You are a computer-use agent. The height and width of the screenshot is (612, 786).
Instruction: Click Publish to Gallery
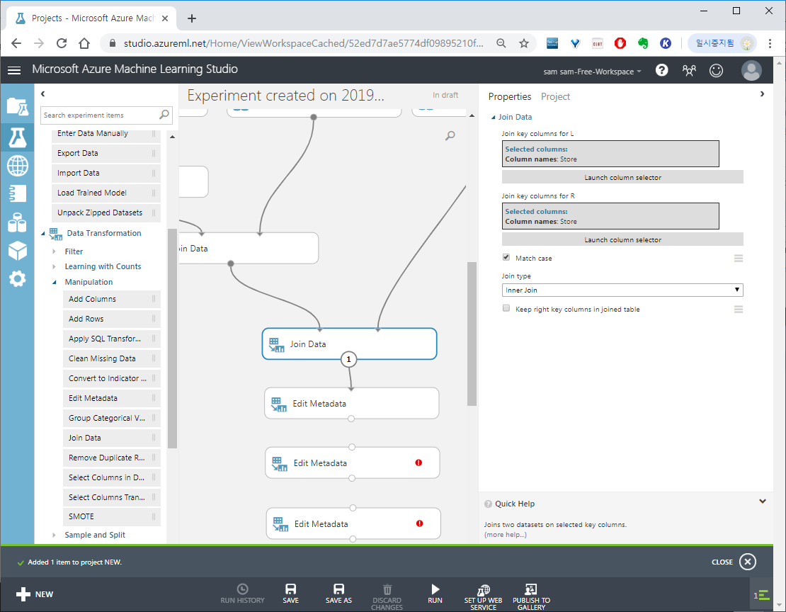coord(531,597)
